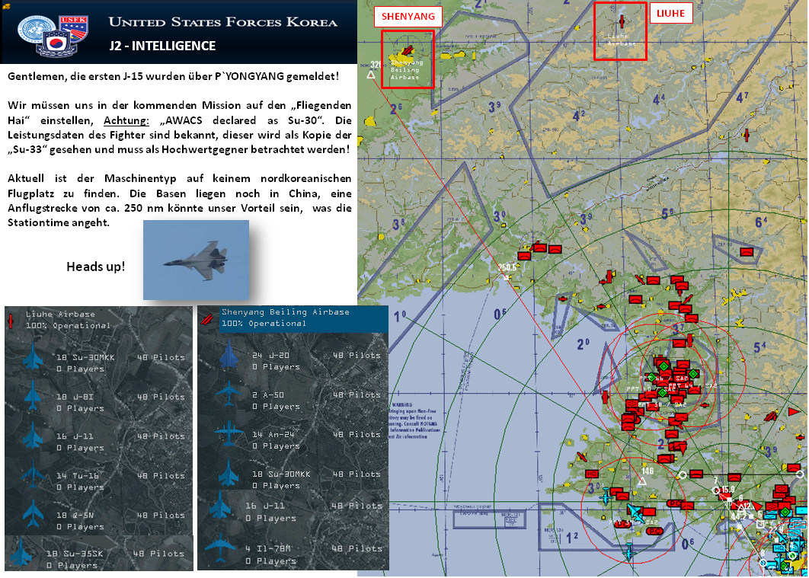Select the An-24 transport aircraft icon
This screenshot has width=809, height=578.
(229, 433)
